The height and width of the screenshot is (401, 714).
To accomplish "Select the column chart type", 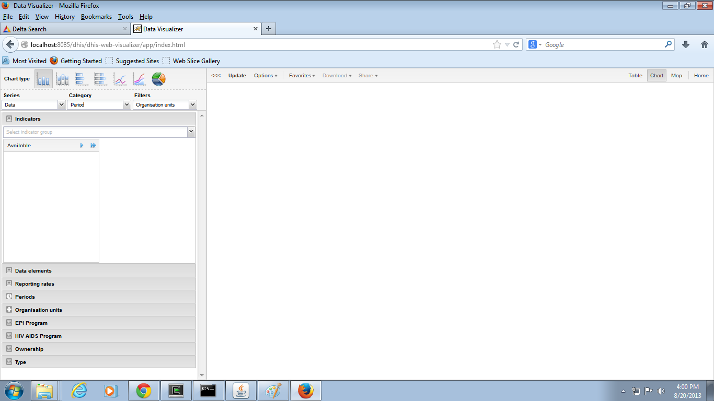I will click(x=44, y=79).
